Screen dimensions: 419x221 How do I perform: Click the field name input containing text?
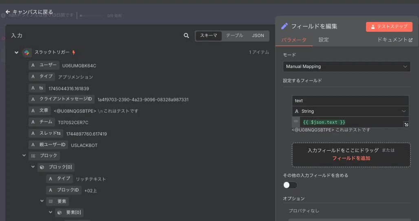[x=351, y=101]
